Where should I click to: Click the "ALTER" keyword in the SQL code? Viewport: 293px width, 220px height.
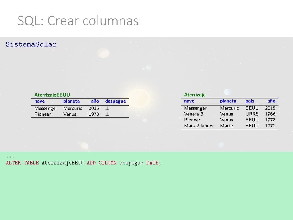[13, 163]
